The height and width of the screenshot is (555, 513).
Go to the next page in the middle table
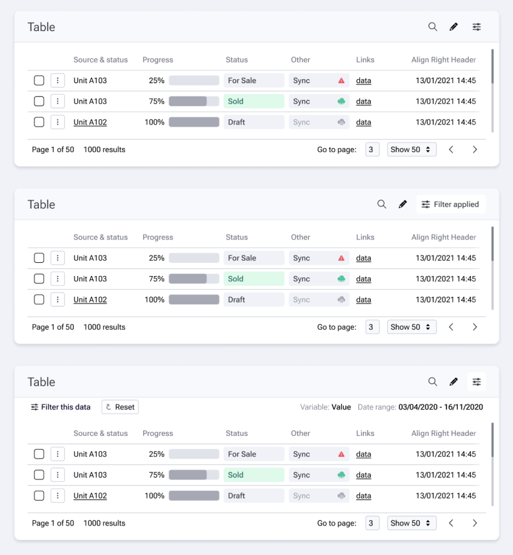475,327
